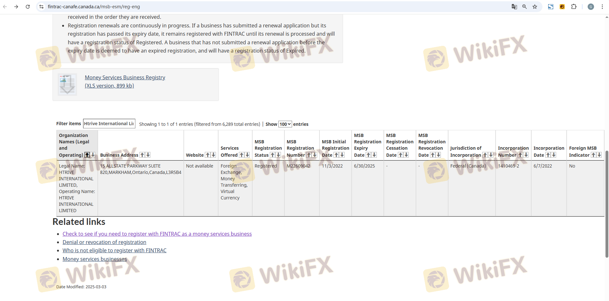This screenshot has height=301, width=609.
Task: Sort Foreign MSB Indicator ascending
Action: point(593,155)
